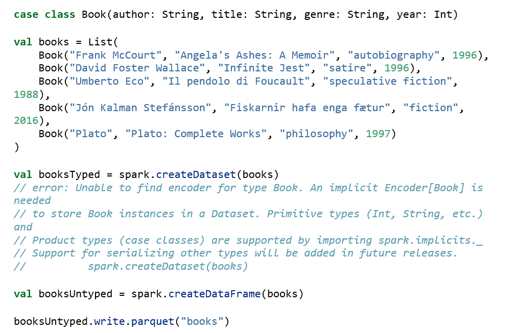The image size is (521, 333).
Task: Click the "Infinite Jest" title string
Action: click(267, 68)
